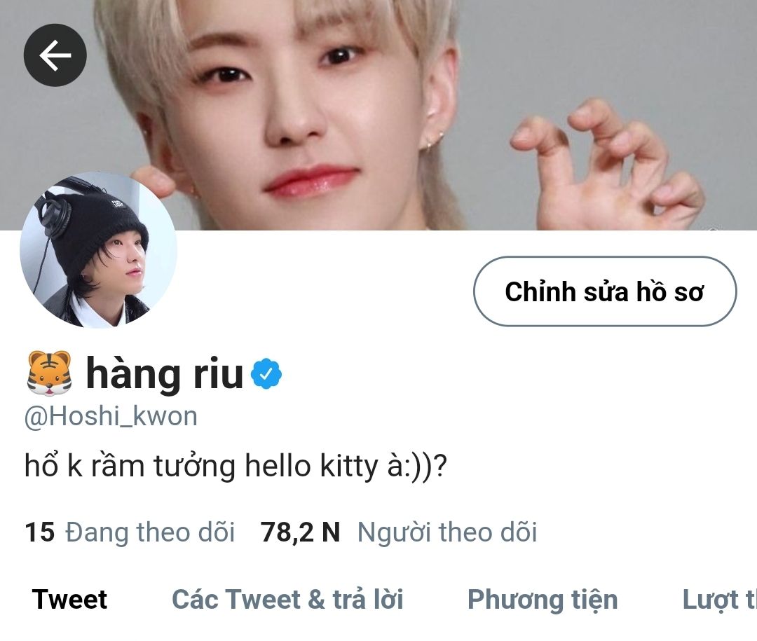The height and width of the screenshot is (641, 757).
Task: Click the tiger emoji beside the name
Action: [x=49, y=373]
